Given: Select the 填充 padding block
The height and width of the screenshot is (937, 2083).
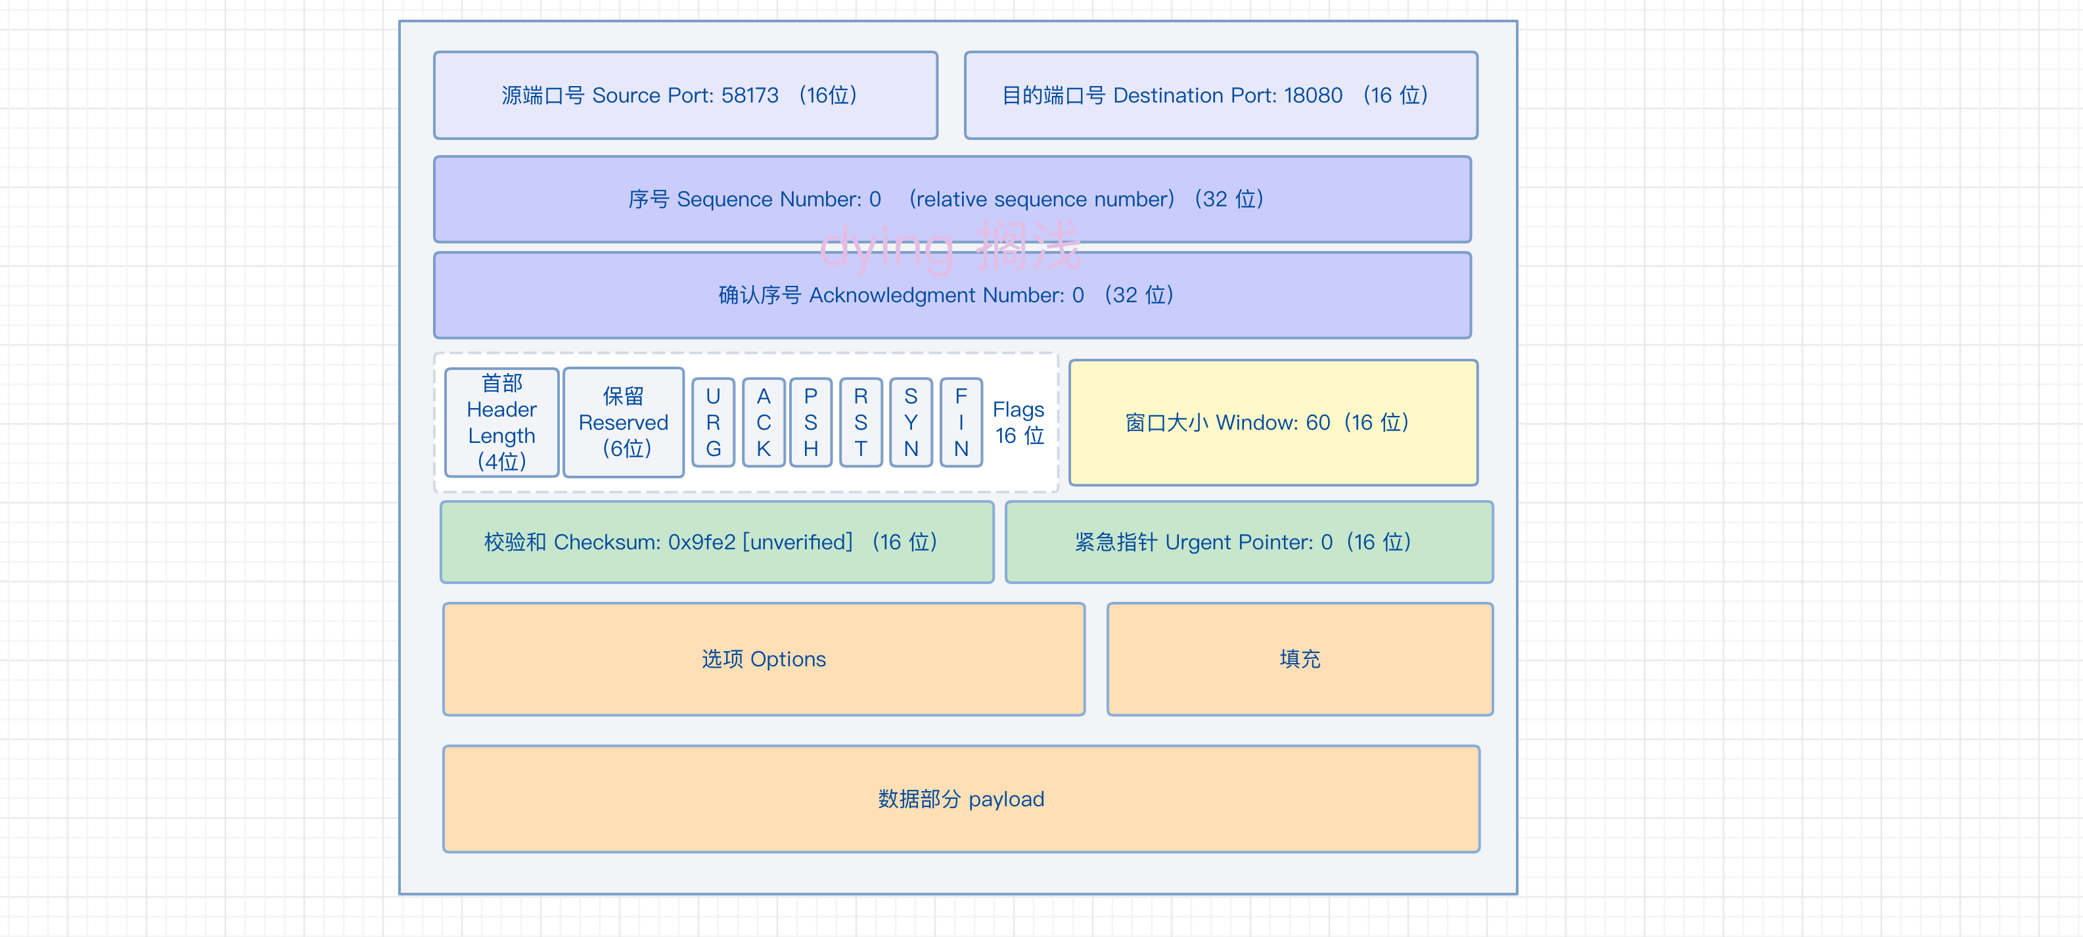Looking at the screenshot, I should click(1300, 659).
